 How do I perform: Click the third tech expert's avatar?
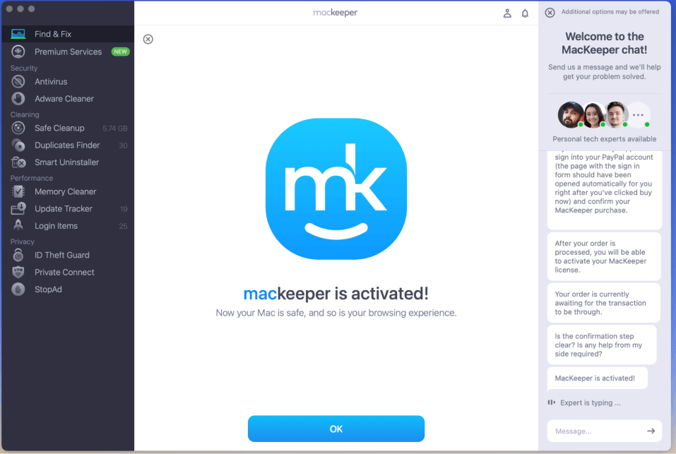coord(616,114)
